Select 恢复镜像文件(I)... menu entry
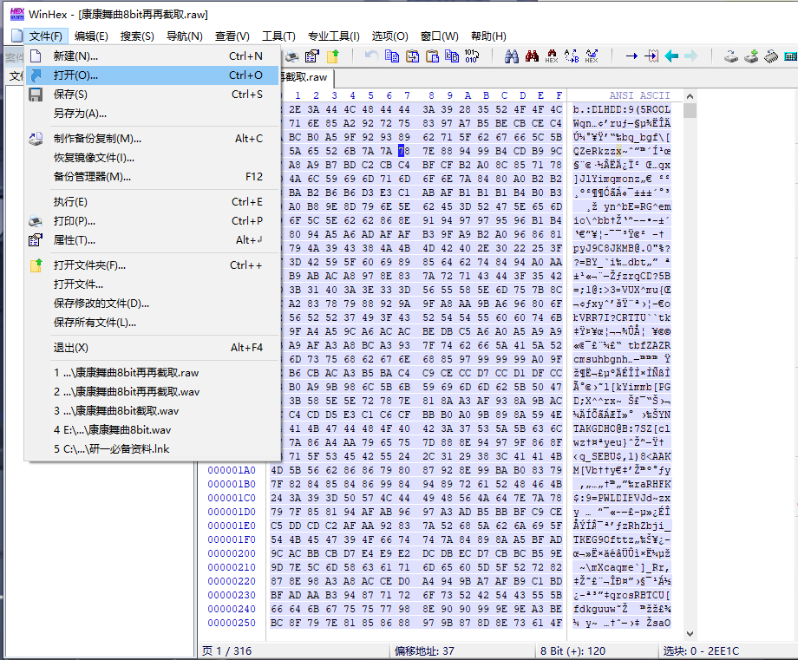 [x=152, y=158]
